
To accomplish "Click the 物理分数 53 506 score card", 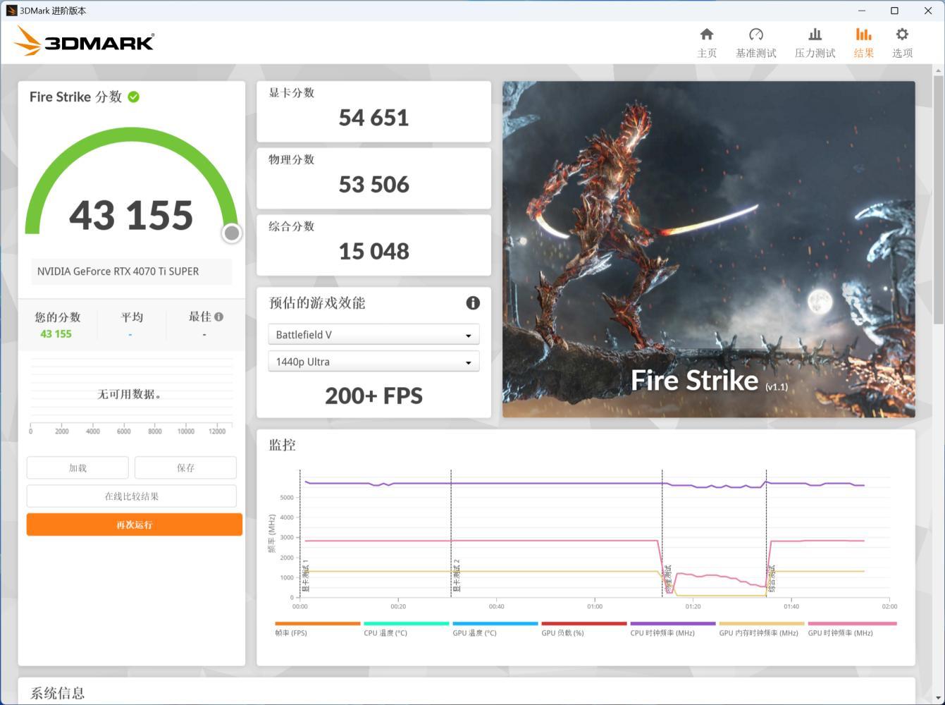I will (x=373, y=178).
